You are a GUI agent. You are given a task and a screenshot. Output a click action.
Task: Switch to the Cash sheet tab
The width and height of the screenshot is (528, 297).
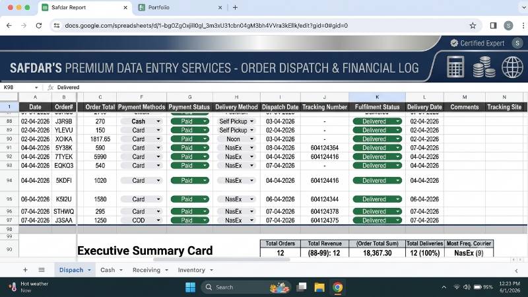coord(112,270)
